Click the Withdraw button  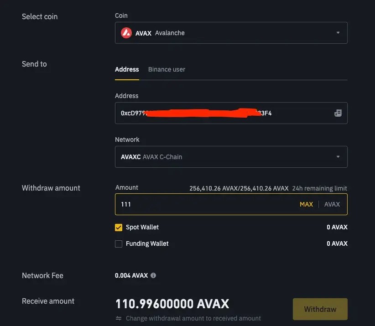coord(320,309)
